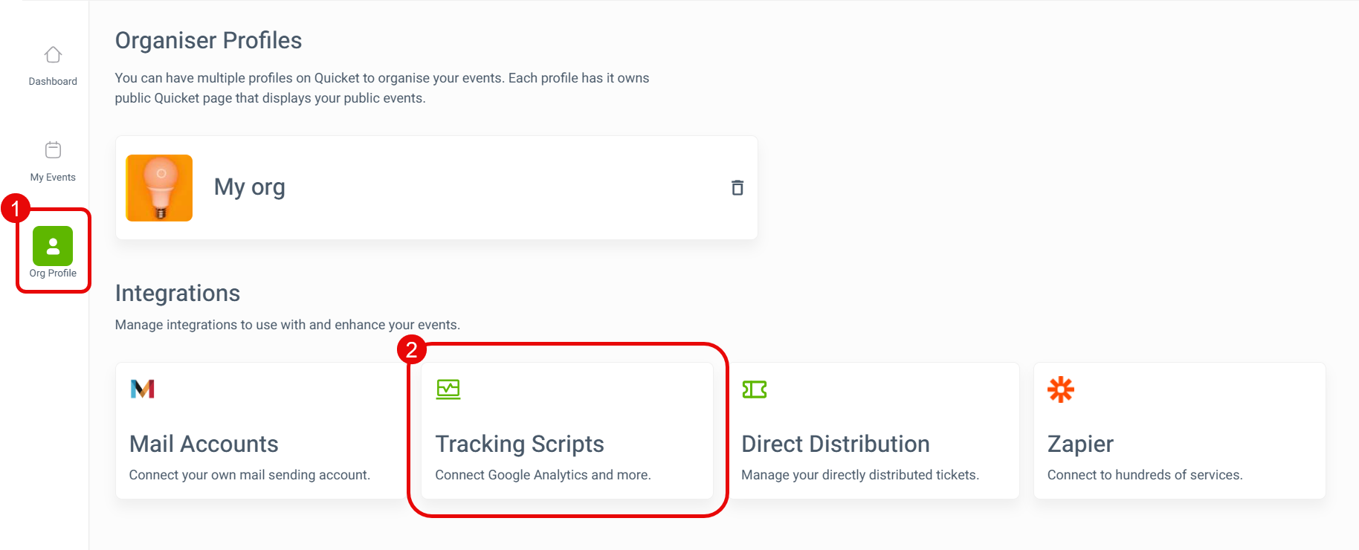Select Org Profile label in sidebar
This screenshot has height=550, width=1359.
[53, 273]
